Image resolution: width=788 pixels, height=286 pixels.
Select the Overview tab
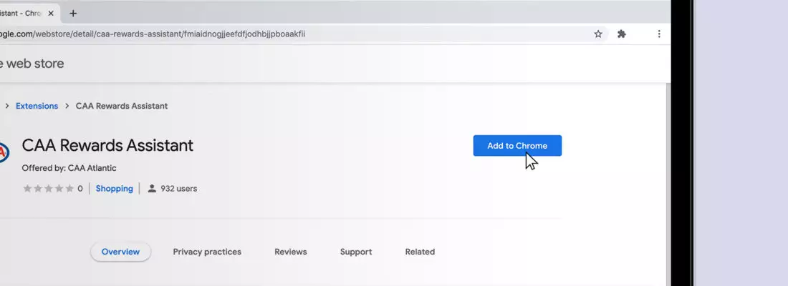click(x=120, y=252)
